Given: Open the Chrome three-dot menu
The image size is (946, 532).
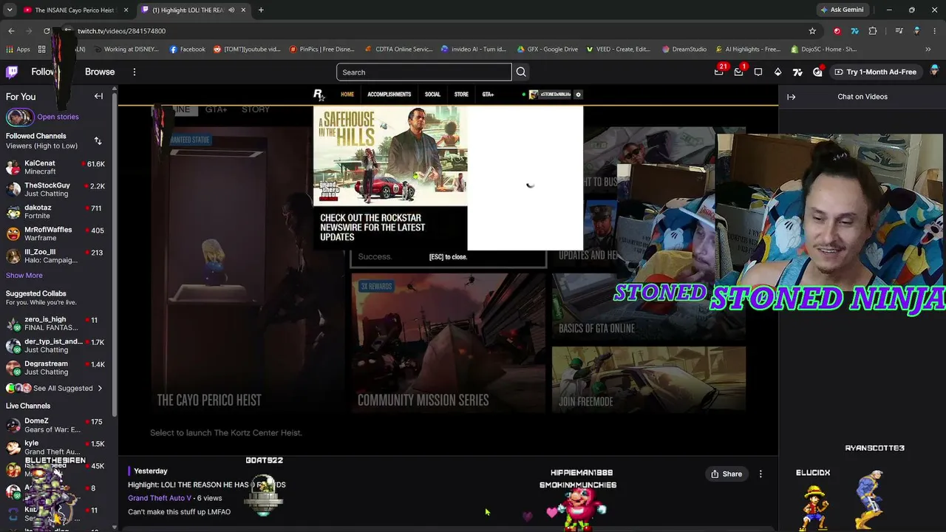Looking at the screenshot, I should [x=935, y=31].
